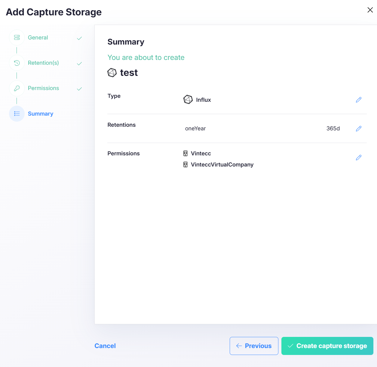
Task: Click the 'Influx' type value
Action: click(x=204, y=100)
